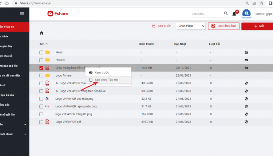Click the PDF icon of Logo VNPAY-QR.pdf
This screenshot has width=273, height=156.
[x=47, y=122]
